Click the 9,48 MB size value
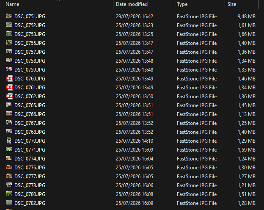The width and height of the screenshot is (264, 210). (x=247, y=17)
